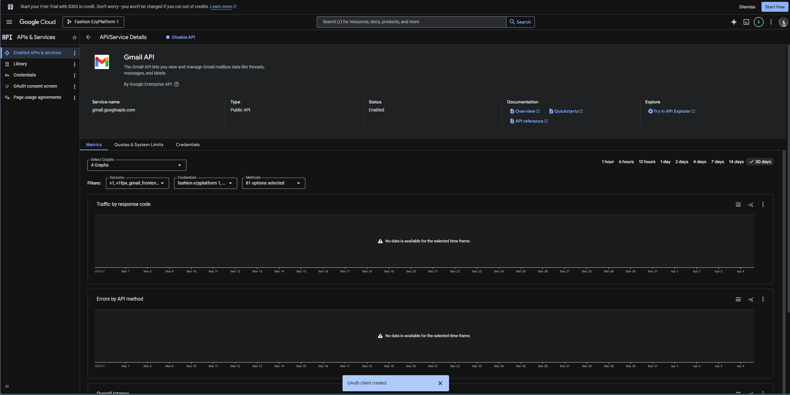Focus the resources search input field

[411, 22]
